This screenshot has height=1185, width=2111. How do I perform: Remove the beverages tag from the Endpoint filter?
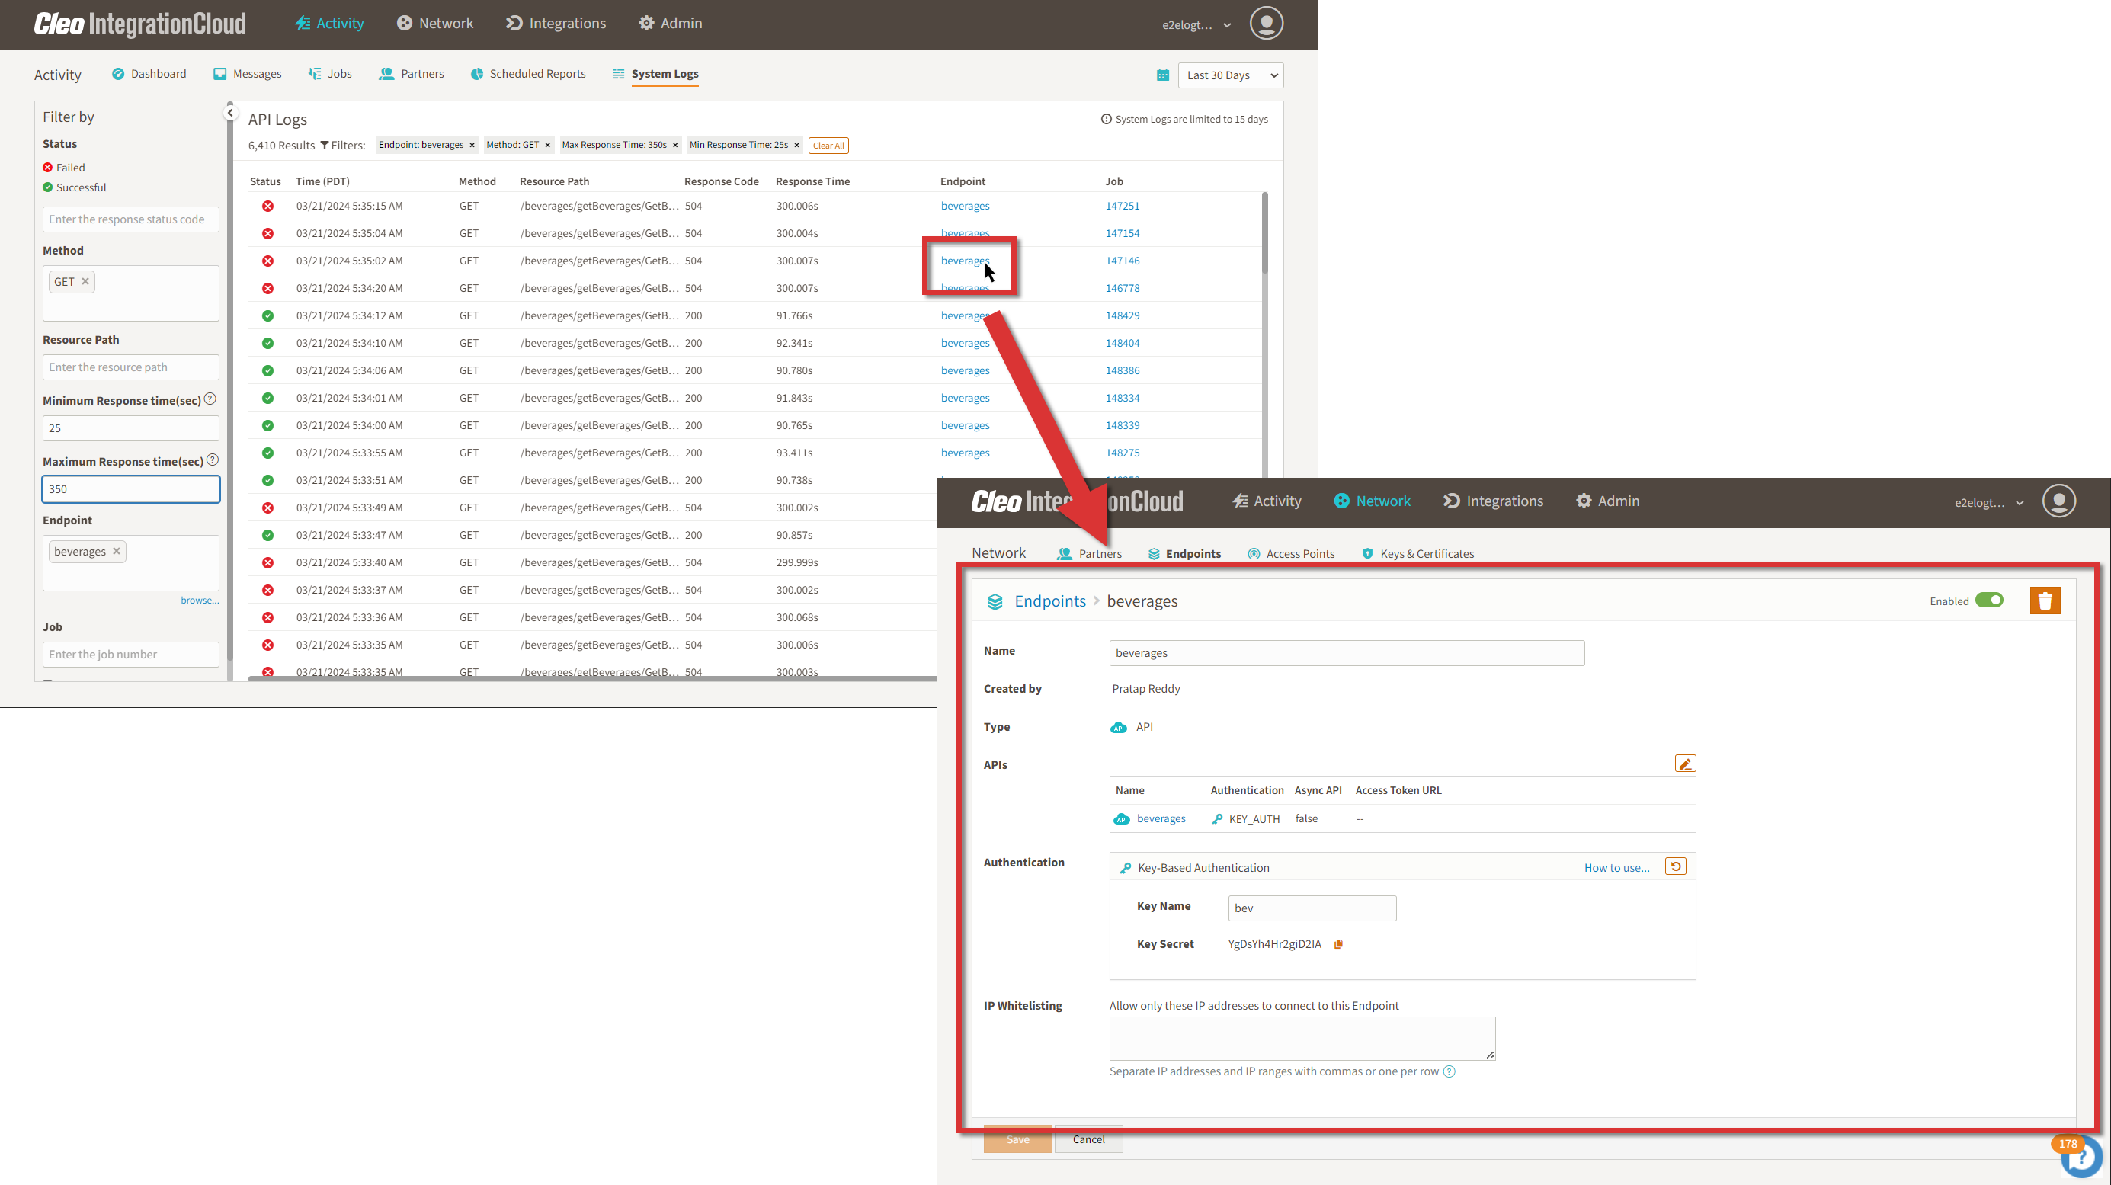[117, 552]
